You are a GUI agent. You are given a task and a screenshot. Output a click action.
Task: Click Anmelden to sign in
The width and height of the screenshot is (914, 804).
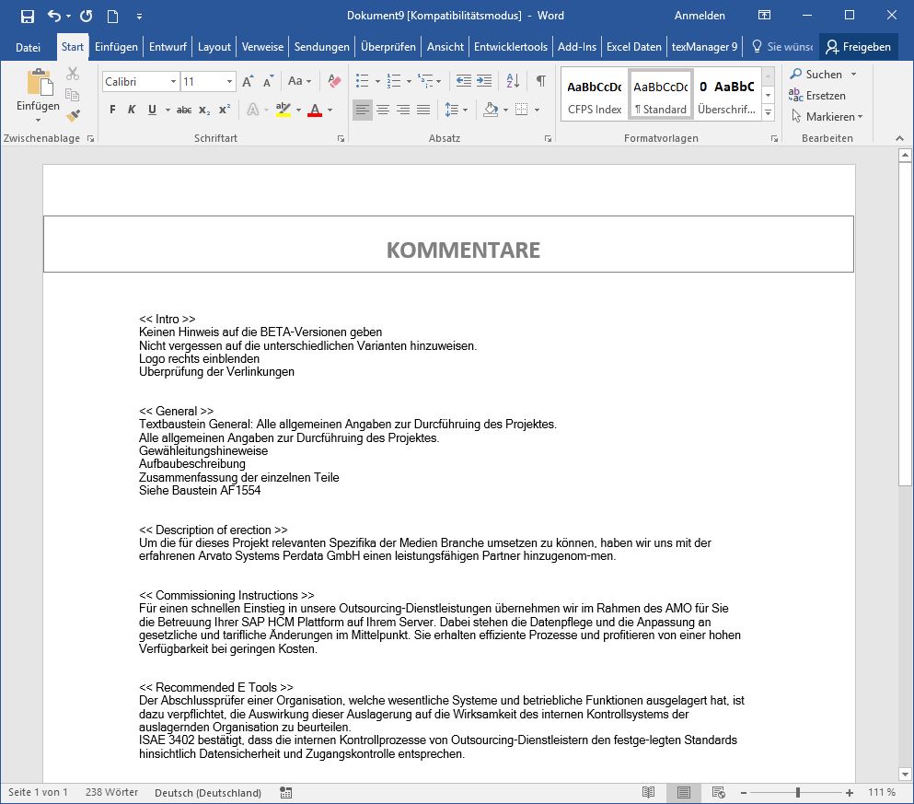click(700, 16)
